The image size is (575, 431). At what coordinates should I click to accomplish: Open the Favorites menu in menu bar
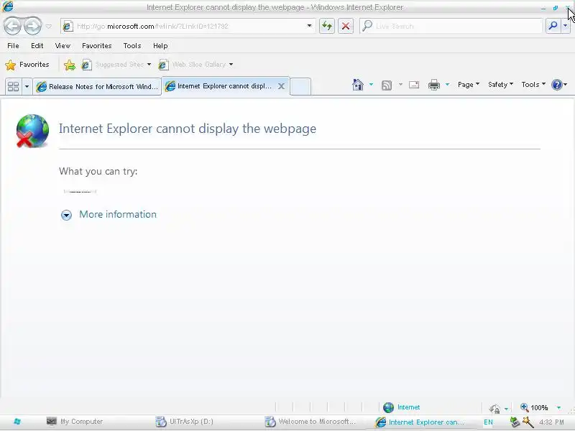tap(97, 46)
